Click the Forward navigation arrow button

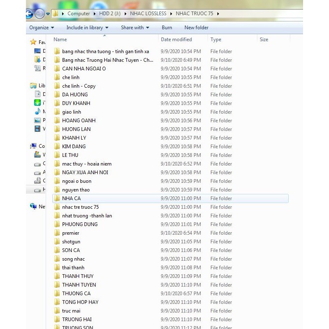(x=40, y=14)
